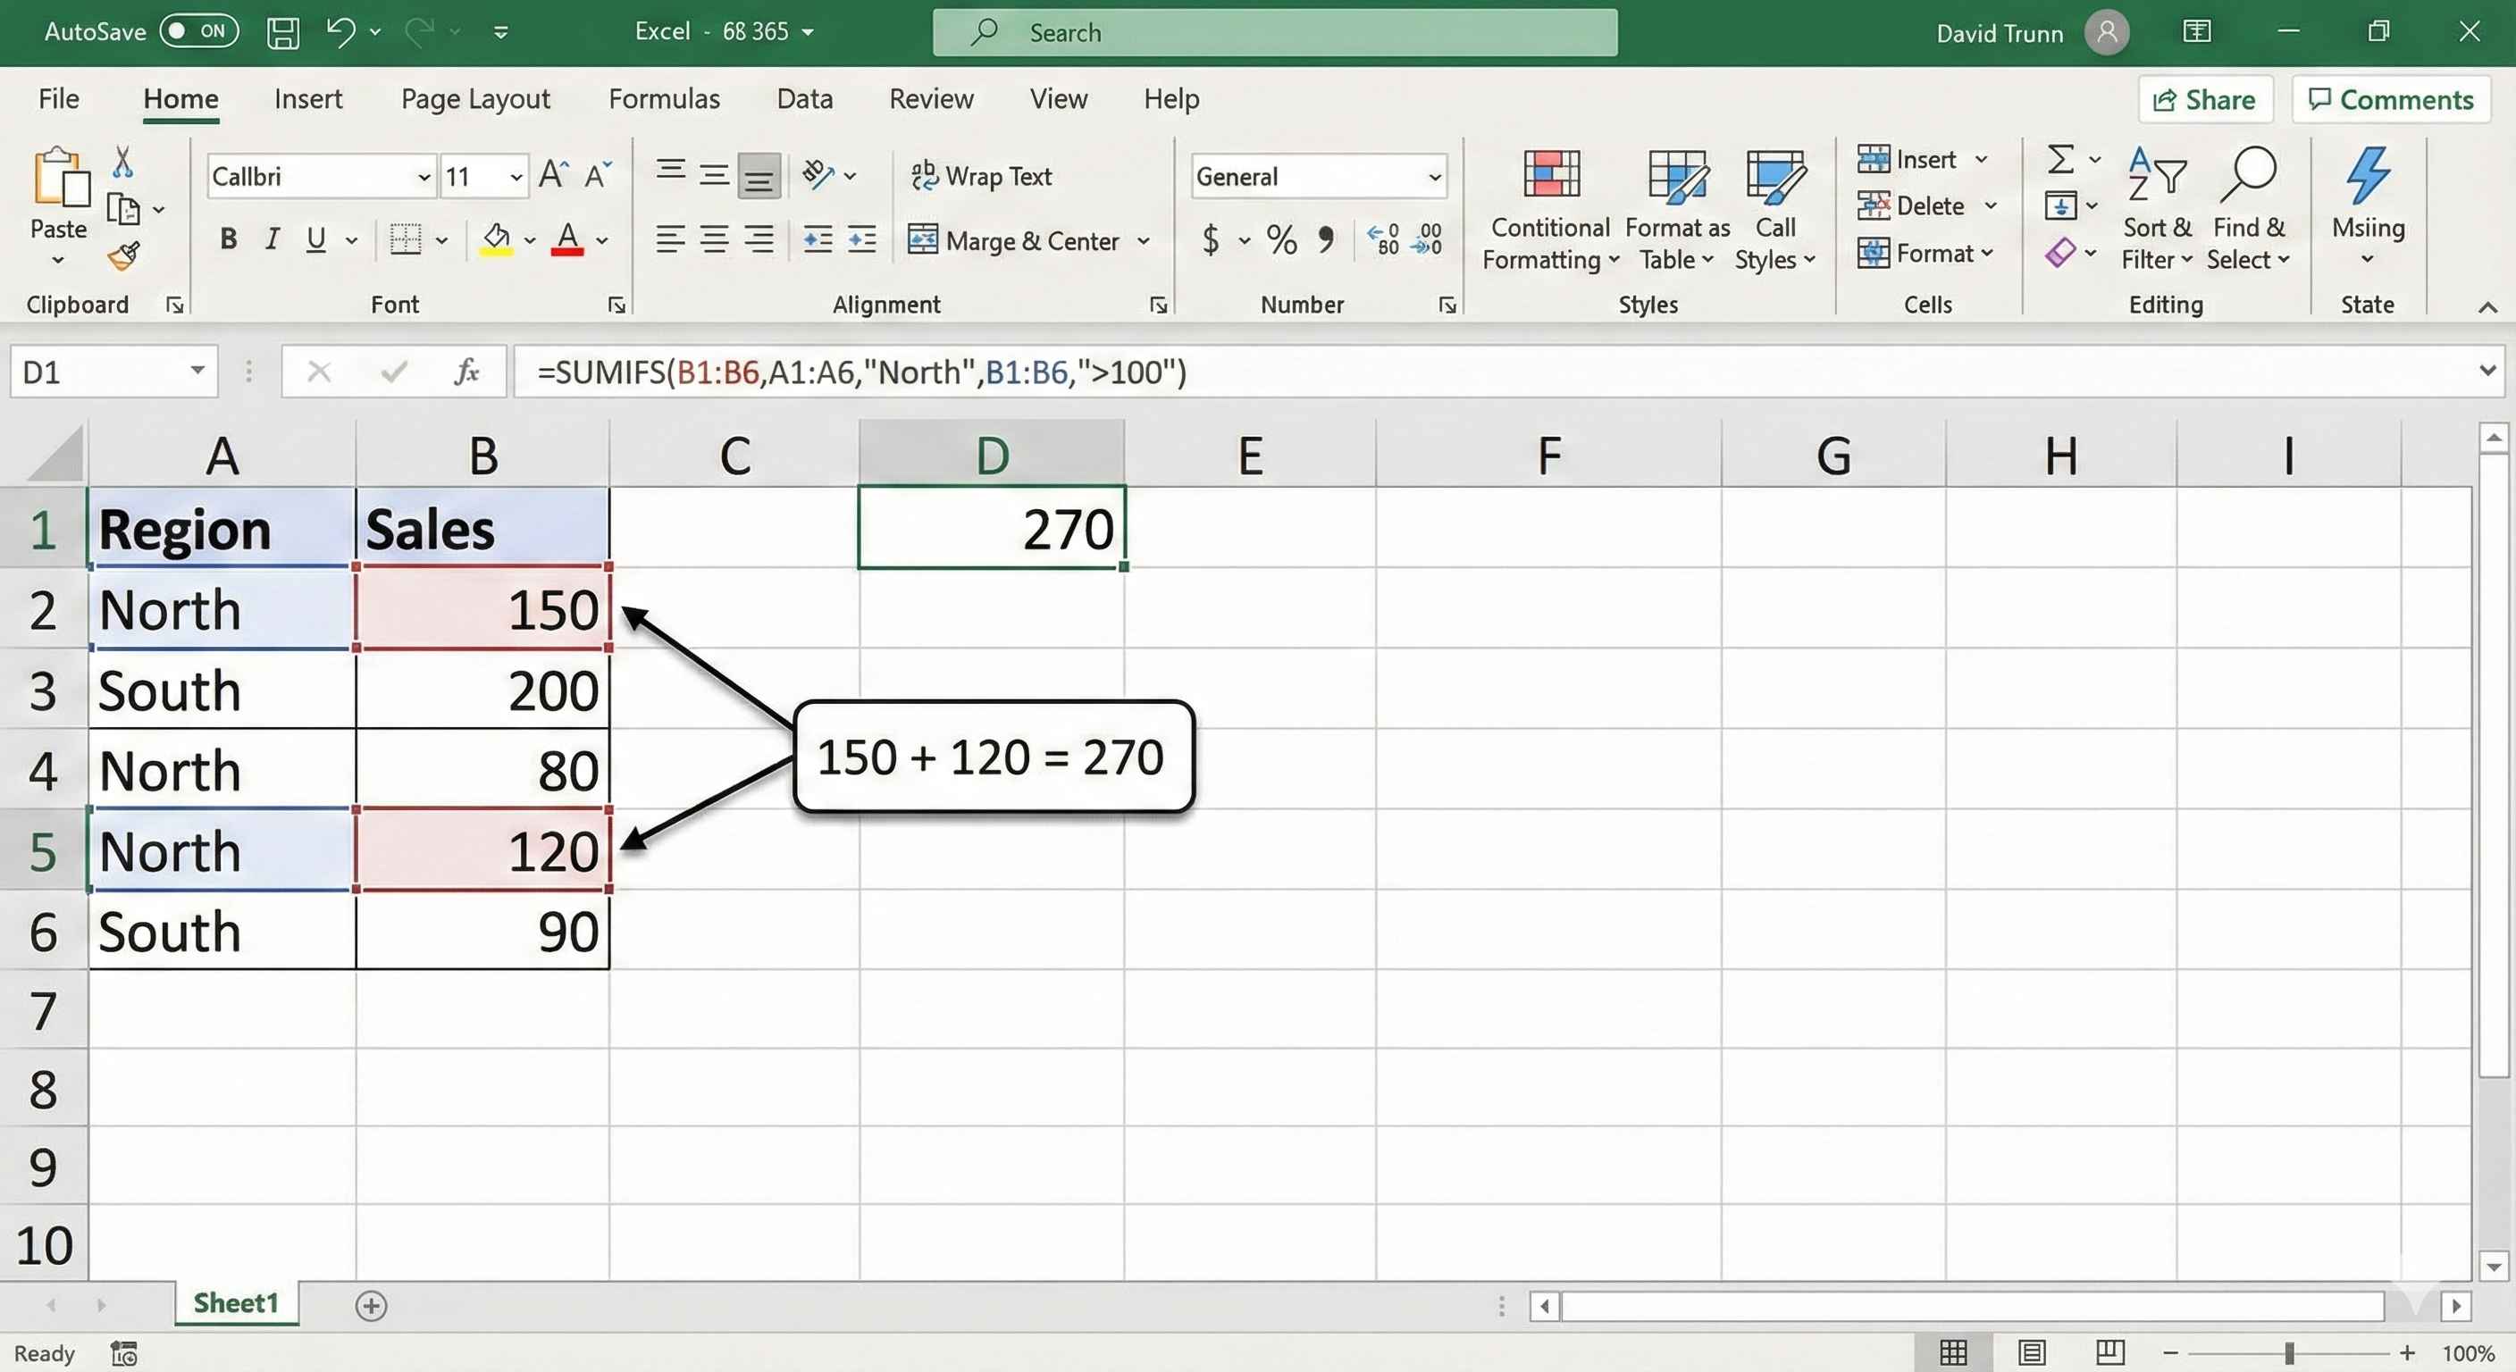Select the Italic formatting icon
2516x1372 pixels.
pyautogui.click(x=273, y=239)
